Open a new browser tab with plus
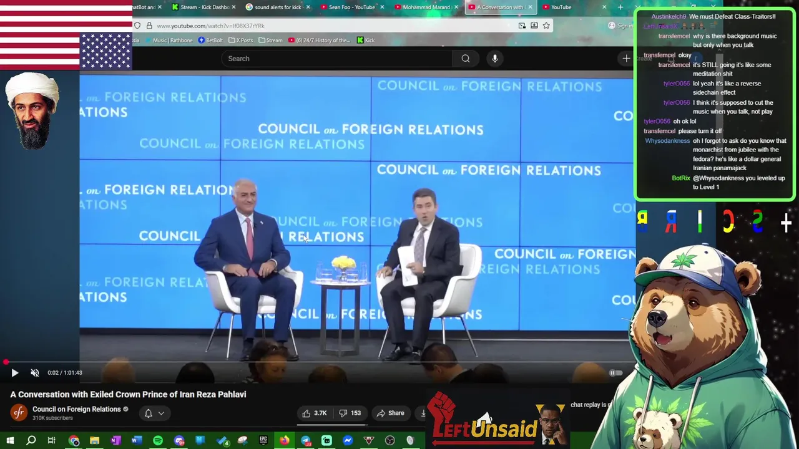The height and width of the screenshot is (449, 799). click(620, 7)
